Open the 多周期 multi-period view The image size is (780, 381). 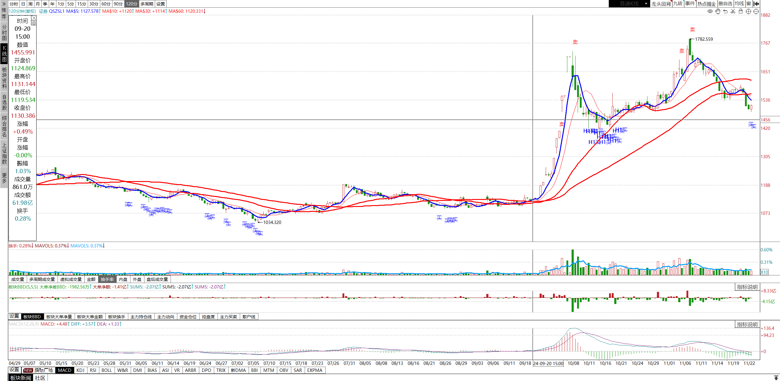click(147, 4)
